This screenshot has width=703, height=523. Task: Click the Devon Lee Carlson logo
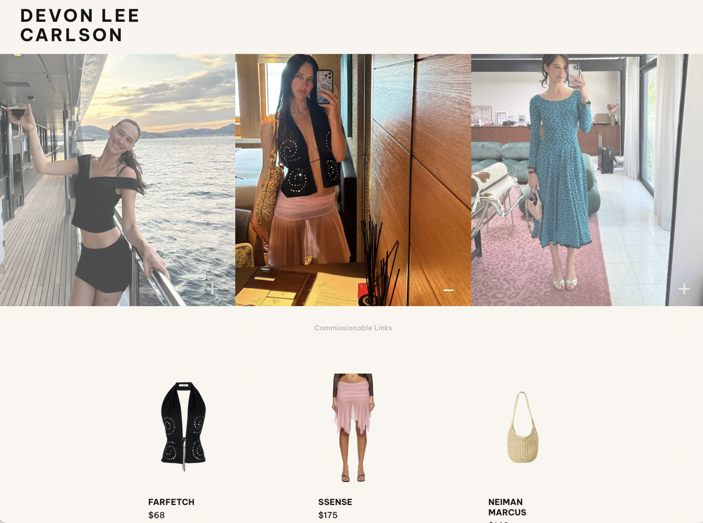(x=80, y=25)
